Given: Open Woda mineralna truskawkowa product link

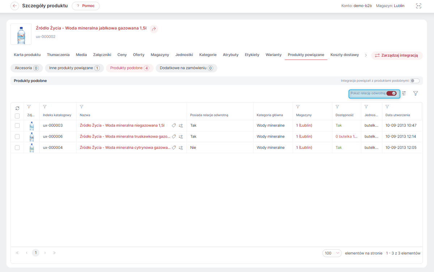Looking at the screenshot, I should 125,137.
